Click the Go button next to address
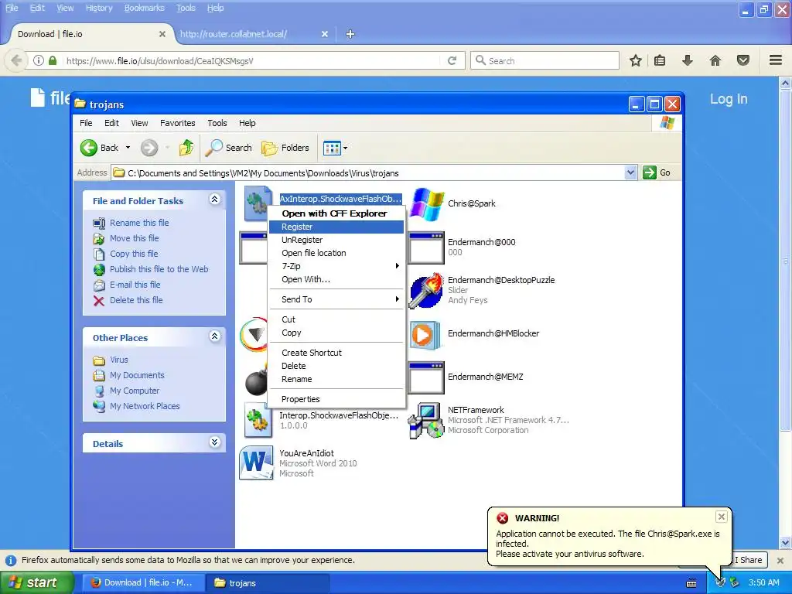Image resolution: width=792 pixels, height=594 pixels. (657, 172)
